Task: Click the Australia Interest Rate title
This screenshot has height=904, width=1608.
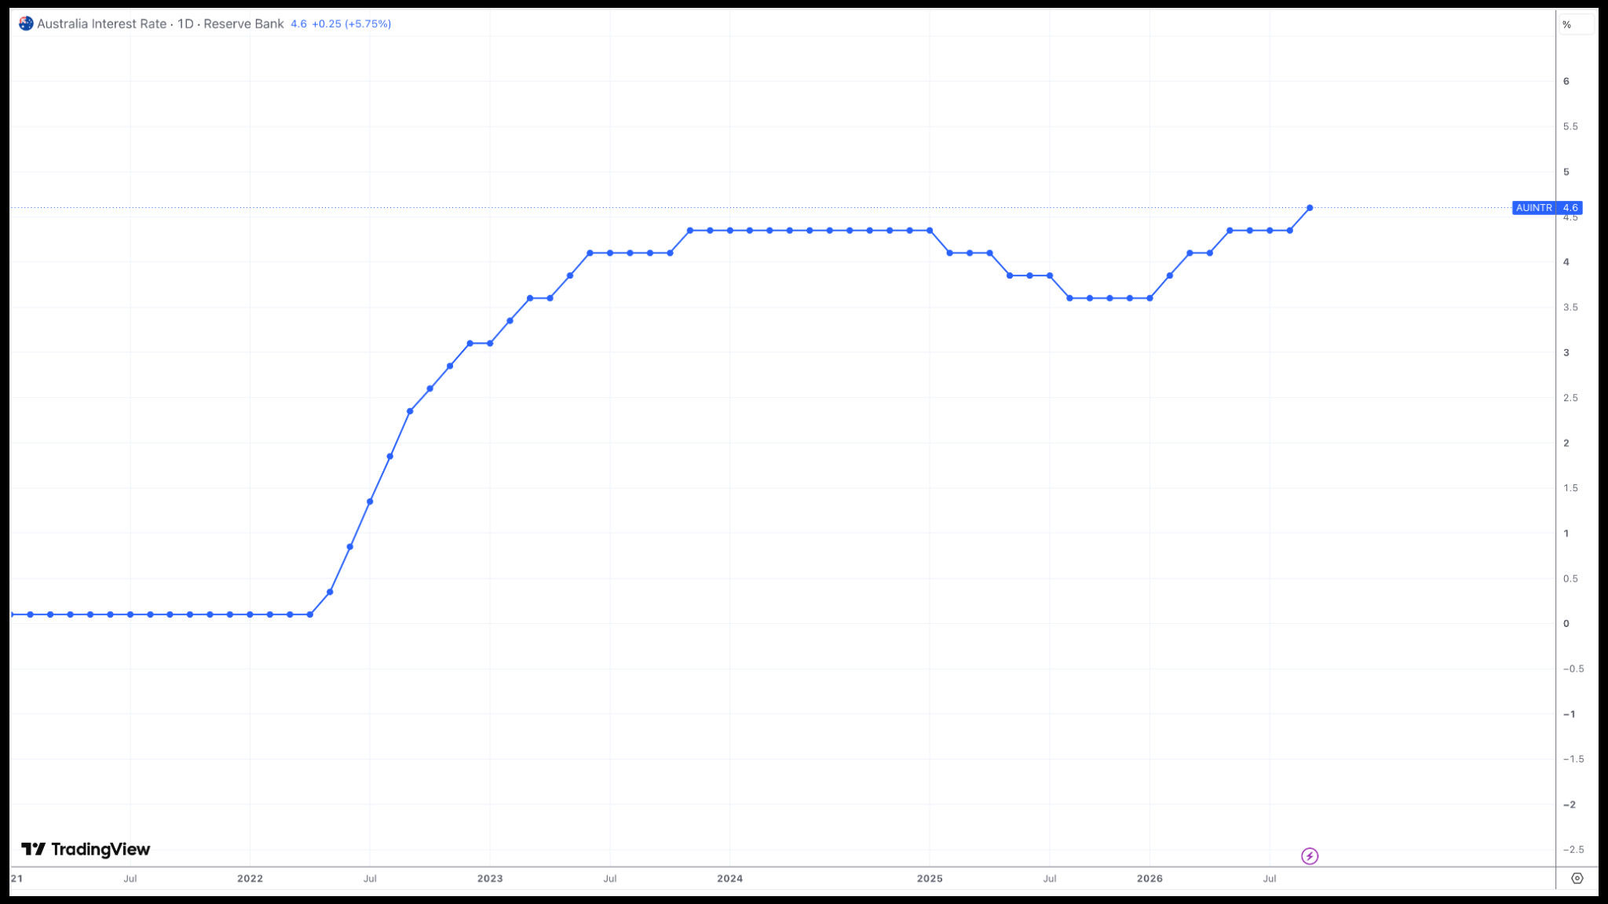Action: point(101,24)
